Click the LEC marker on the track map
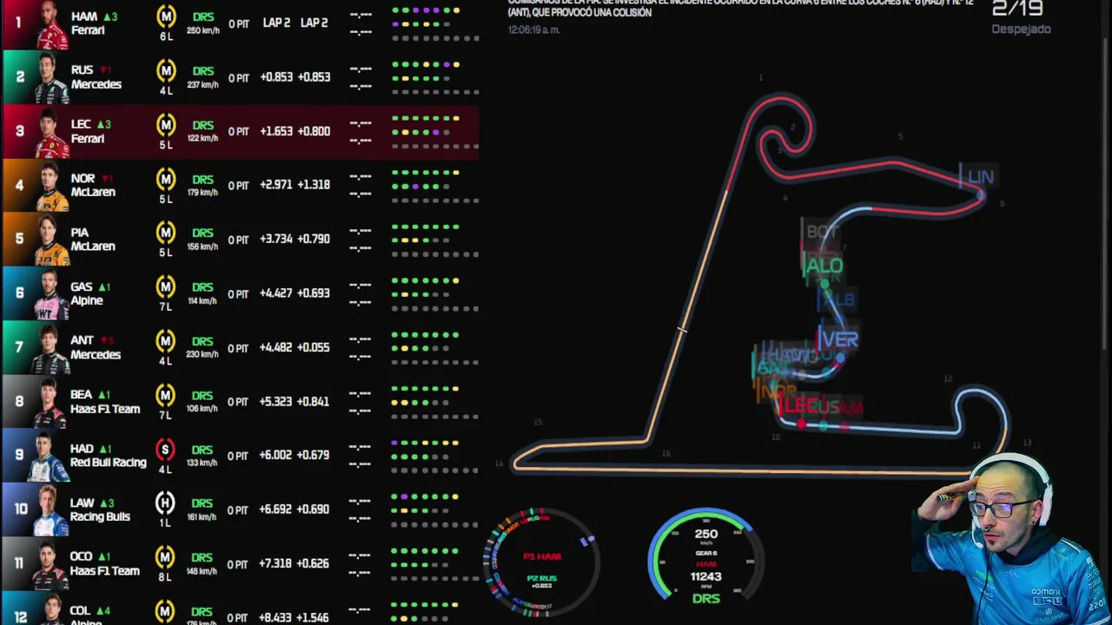Viewport: 1112px width, 625px height. point(801,406)
